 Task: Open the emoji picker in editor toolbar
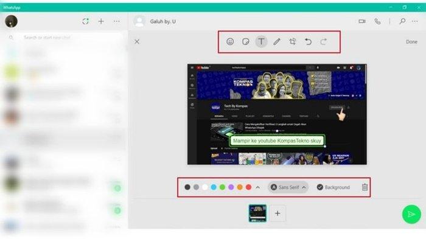(230, 41)
